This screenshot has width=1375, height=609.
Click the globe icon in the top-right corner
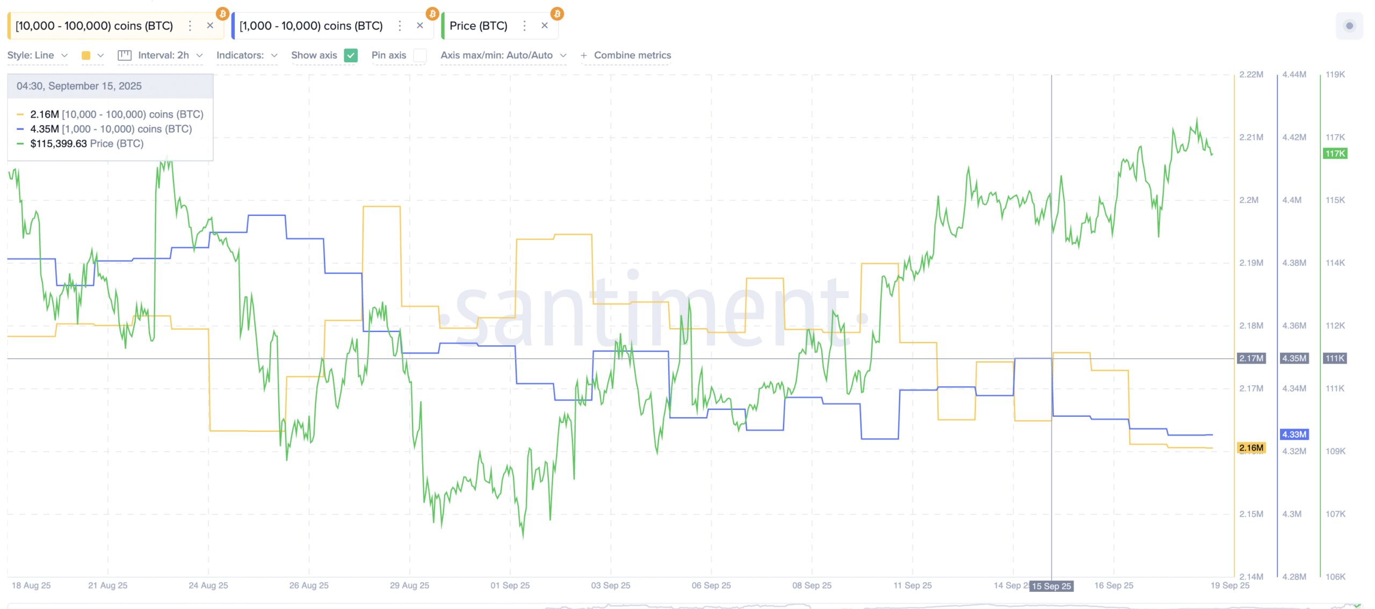click(x=1348, y=25)
